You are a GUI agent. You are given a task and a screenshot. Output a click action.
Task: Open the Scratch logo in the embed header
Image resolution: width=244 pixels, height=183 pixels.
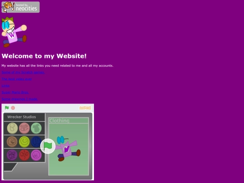click(85, 108)
